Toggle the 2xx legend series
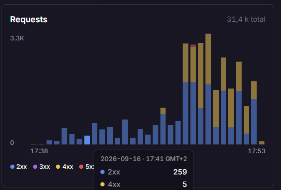The image size is (281, 190). [19, 167]
